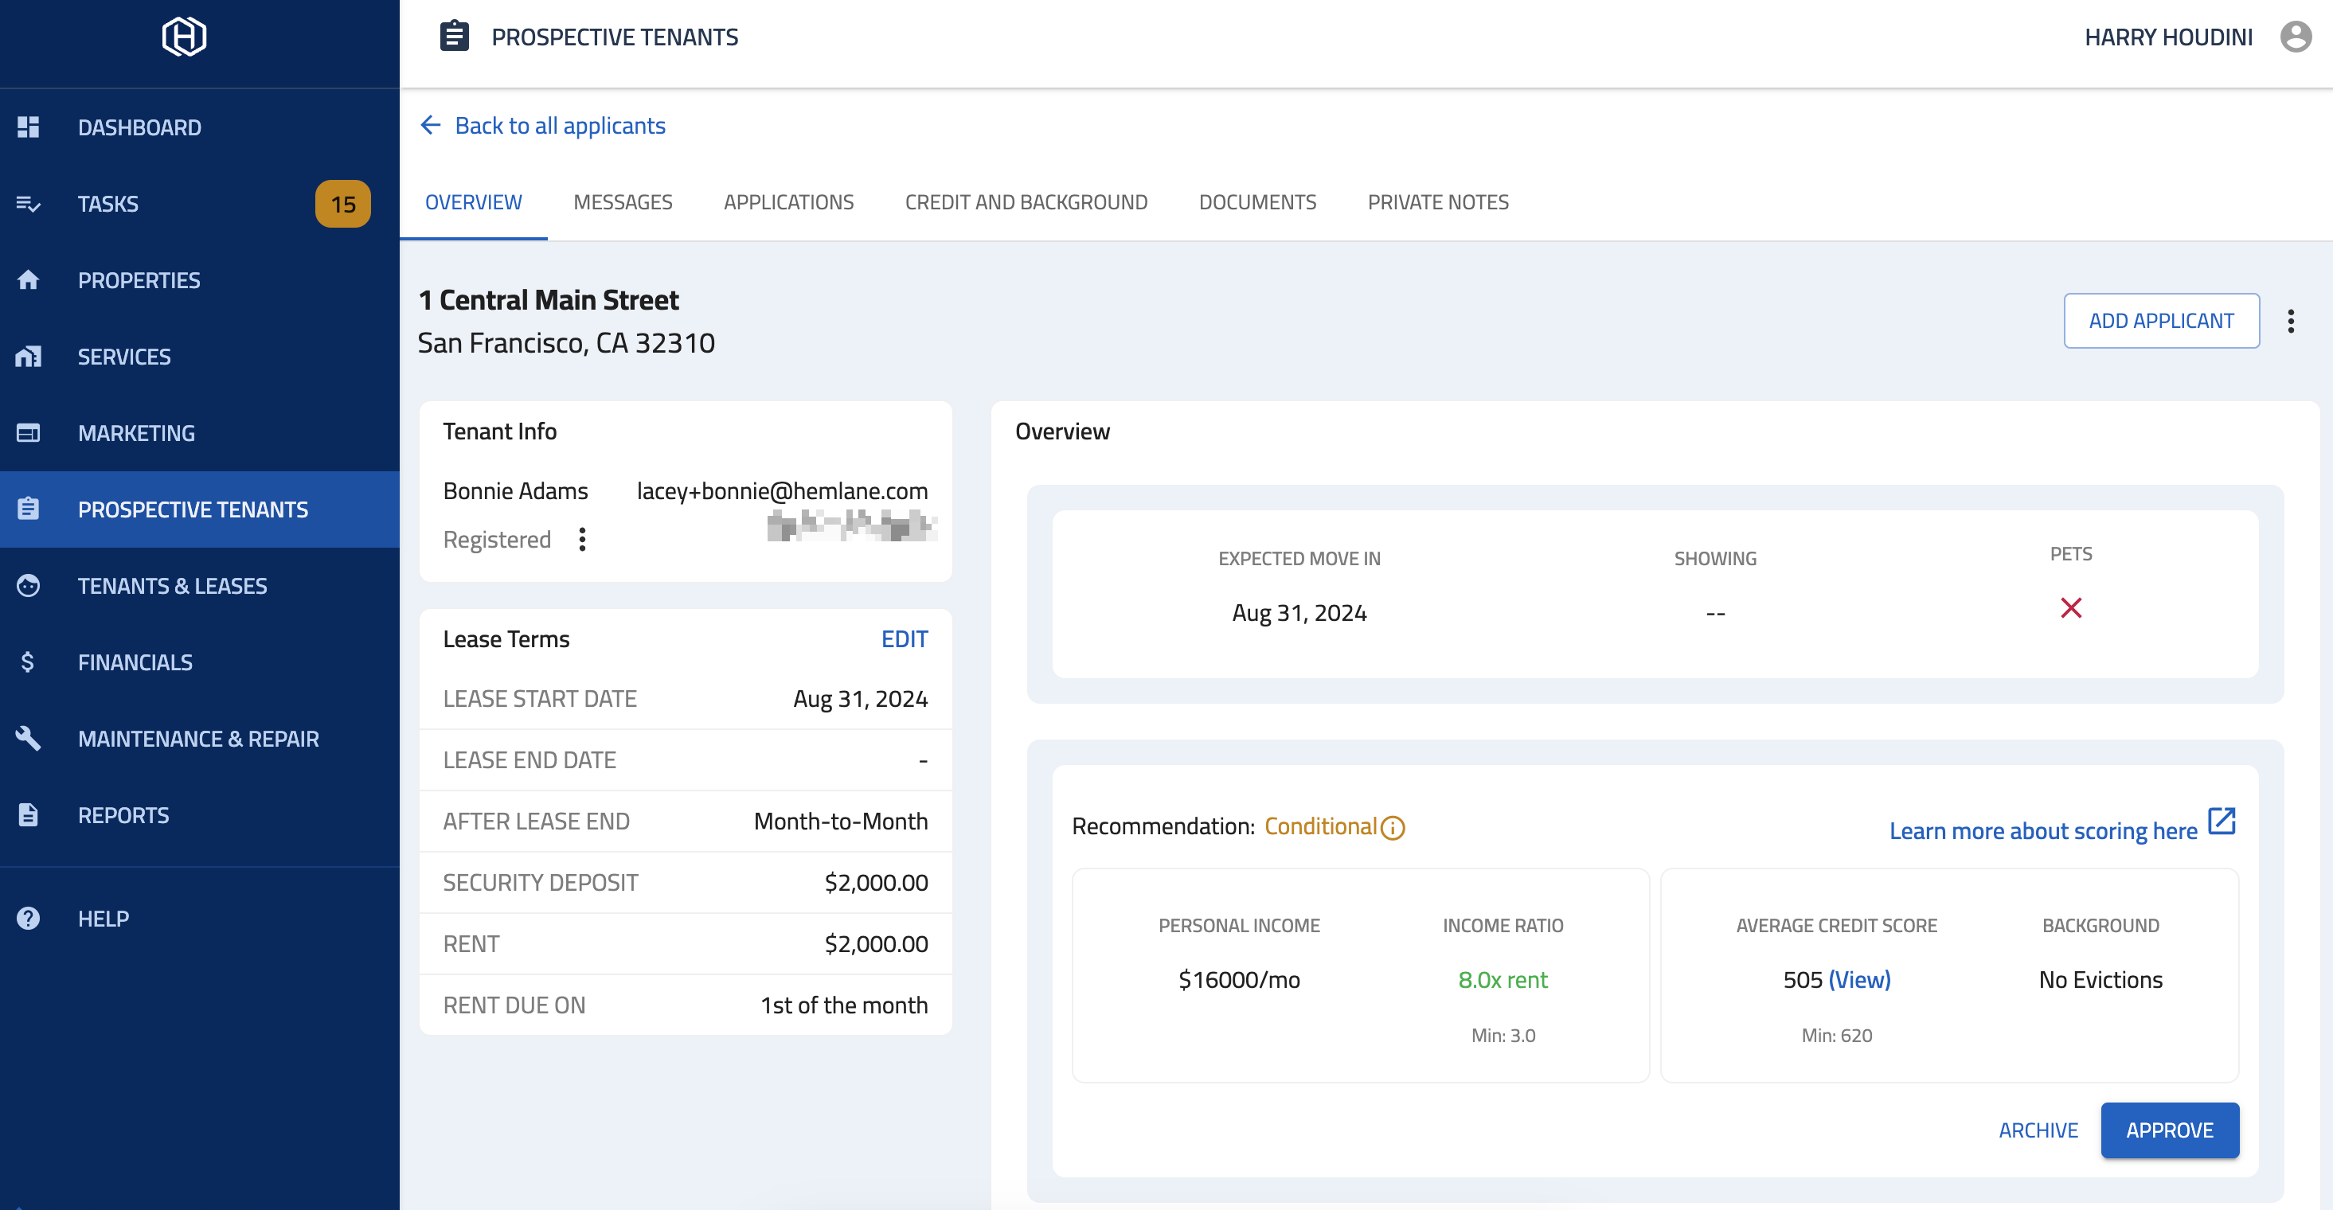This screenshot has height=1210, width=2333.
Task: Click the Hemlane hexagon logo
Action: (184, 37)
